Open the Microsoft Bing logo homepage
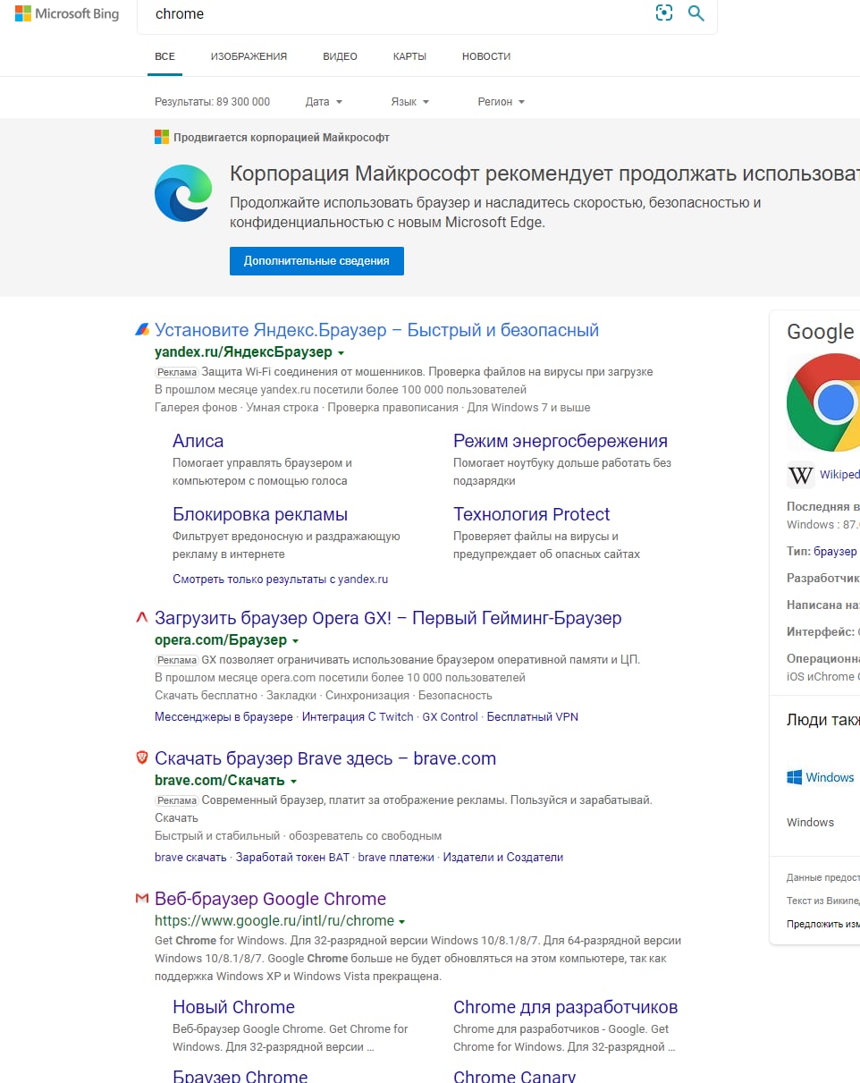This screenshot has width=860, height=1083. click(67, 13)
